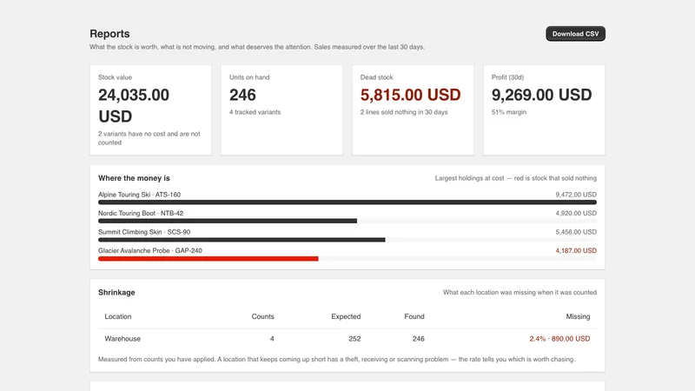
Task: Click the Summit Climbing Skin holdings bar
Action: coord(242,240)
